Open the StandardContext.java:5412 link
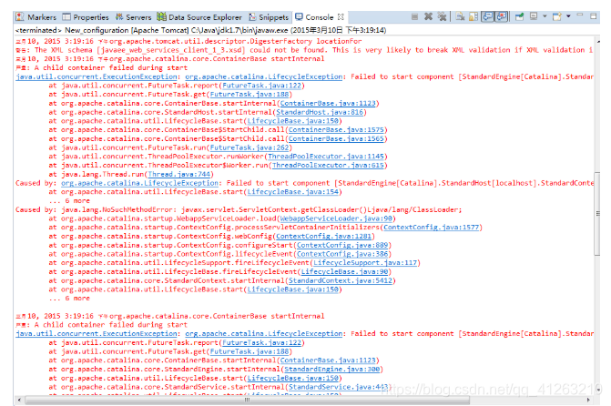The image size is (611, 406). click(x=341, y=280)
